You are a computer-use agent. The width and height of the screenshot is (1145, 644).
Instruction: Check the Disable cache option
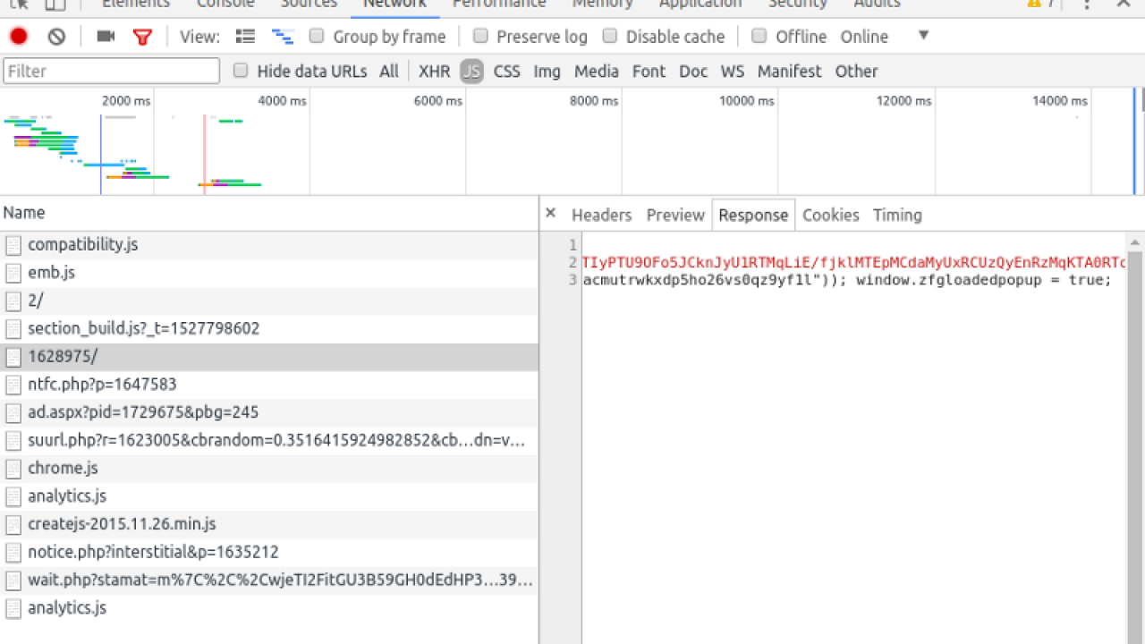point(610,37)
